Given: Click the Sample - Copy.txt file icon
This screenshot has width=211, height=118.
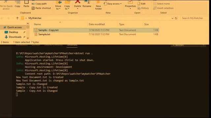Looking at the screenshot, I should coord(36,30).
